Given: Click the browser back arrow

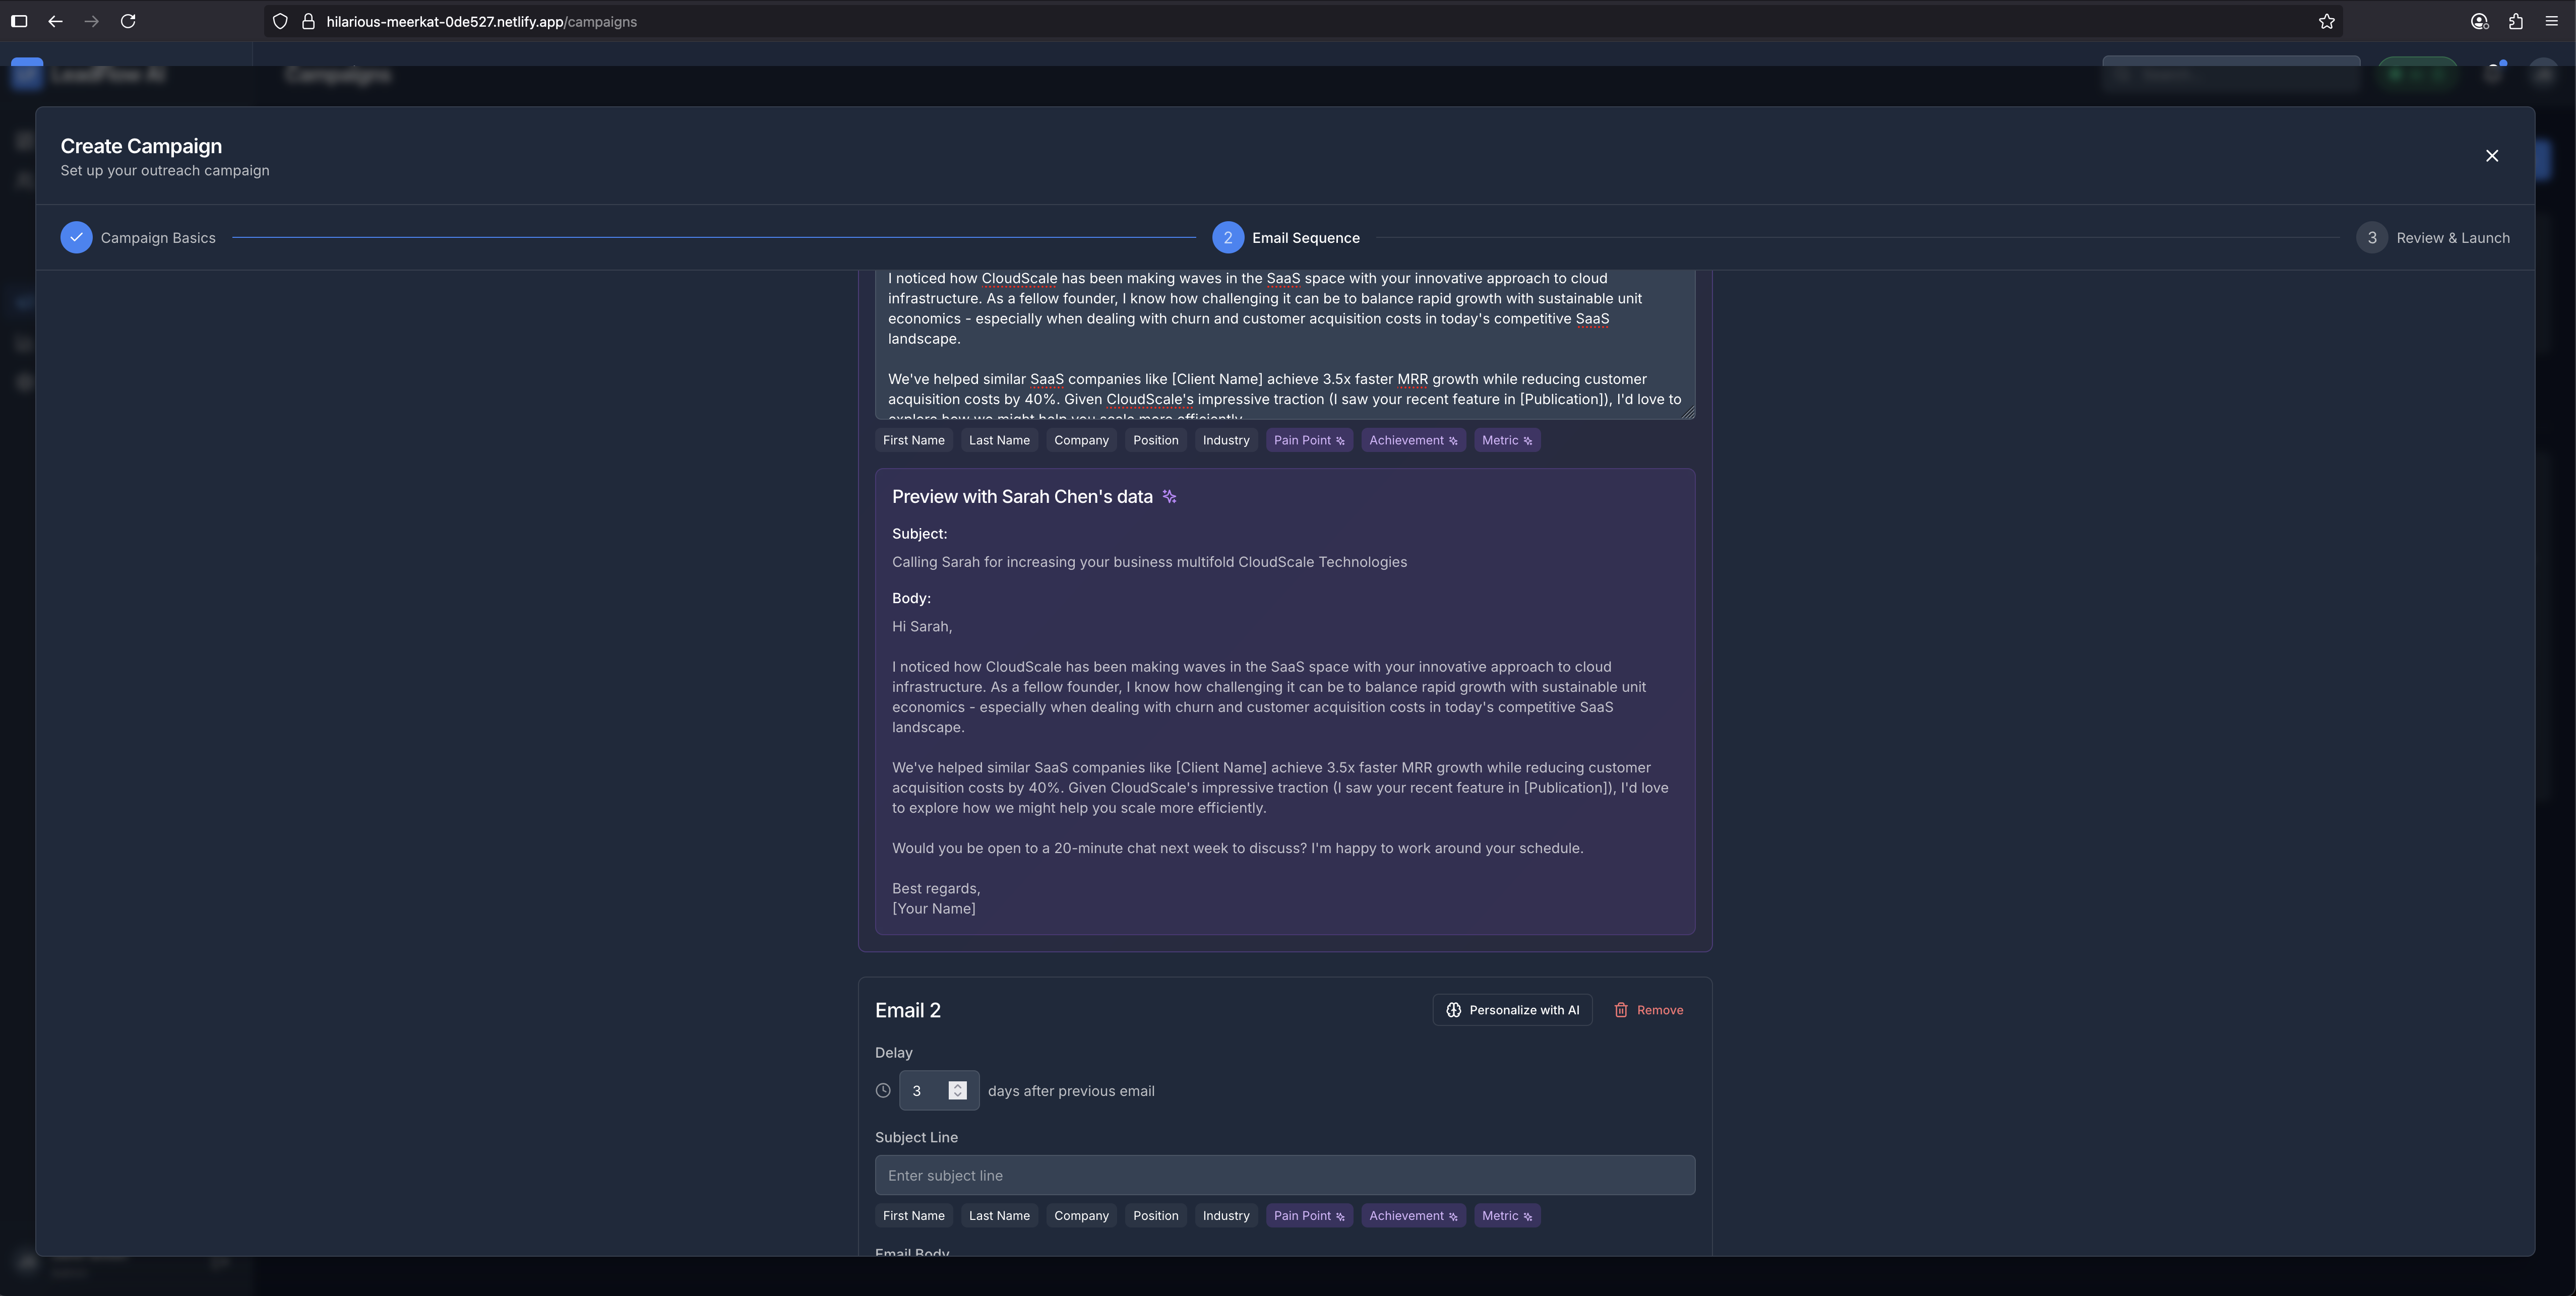Looking at the screenshot, I should [55, 21].
